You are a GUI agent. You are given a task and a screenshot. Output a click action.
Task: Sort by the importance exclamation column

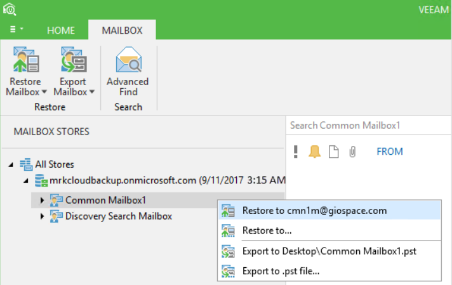click(x=295, y=152)
